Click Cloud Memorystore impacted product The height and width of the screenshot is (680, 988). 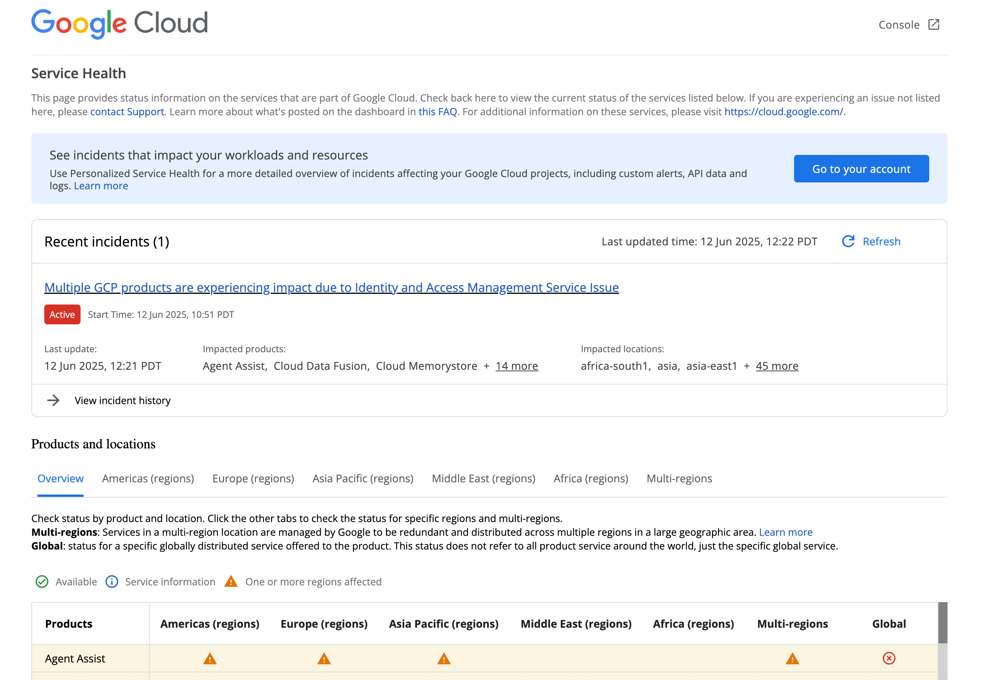426,366
